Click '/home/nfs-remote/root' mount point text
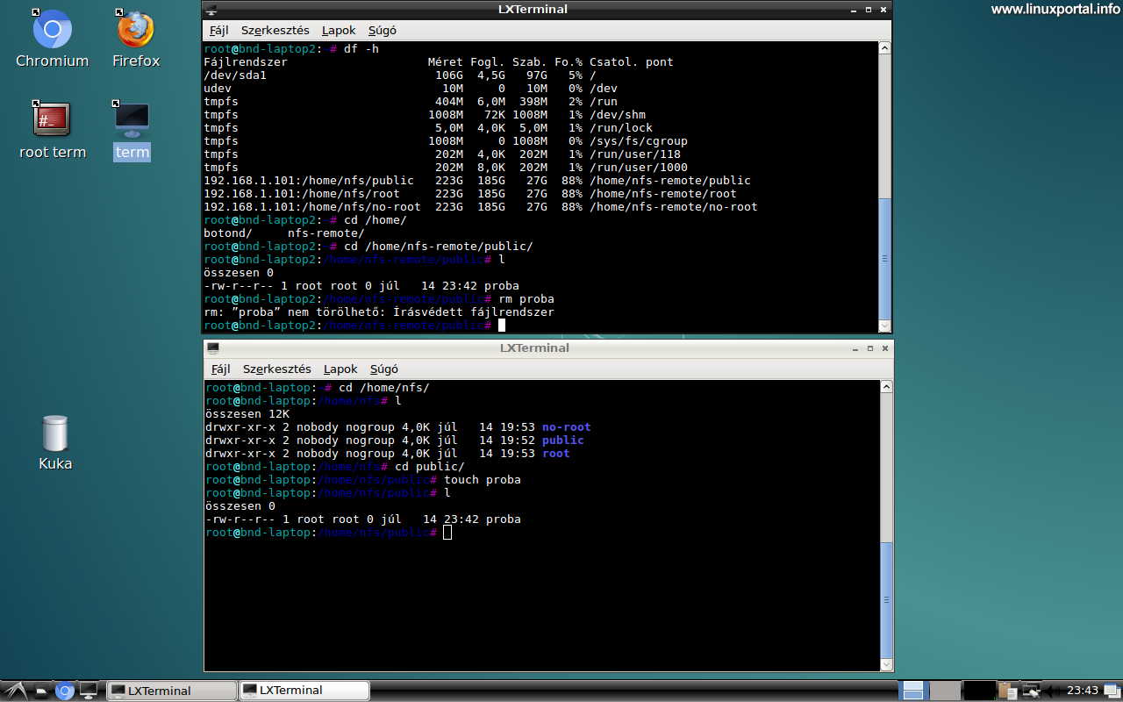Viewport: 1123px width, 702px height. point(663,194)
